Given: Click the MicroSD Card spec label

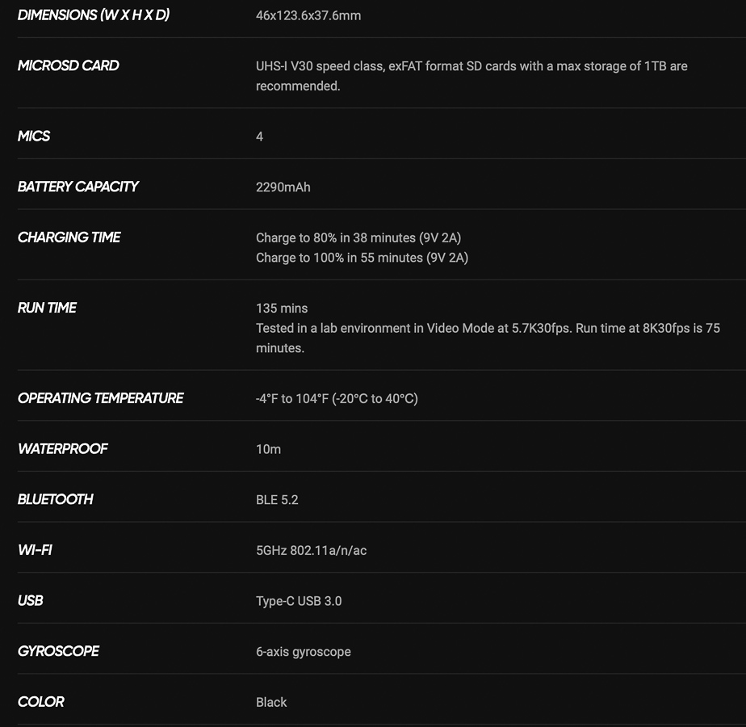Looking at the screenshot, I should pos(69,65).
